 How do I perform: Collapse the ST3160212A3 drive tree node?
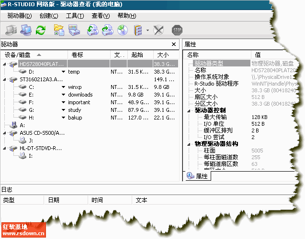(x=5, y=79)
